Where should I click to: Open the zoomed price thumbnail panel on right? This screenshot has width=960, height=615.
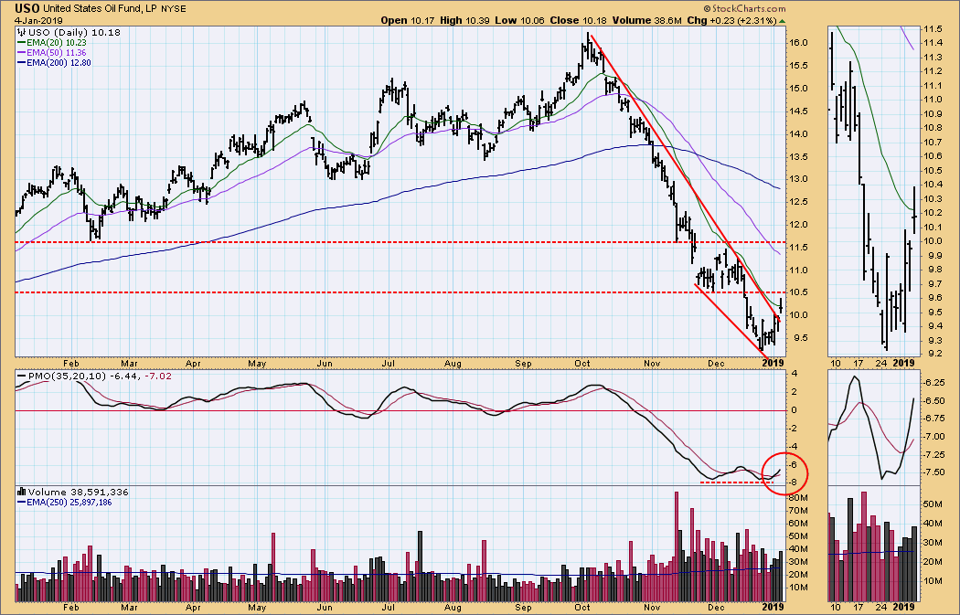click(x=874, y=191)
